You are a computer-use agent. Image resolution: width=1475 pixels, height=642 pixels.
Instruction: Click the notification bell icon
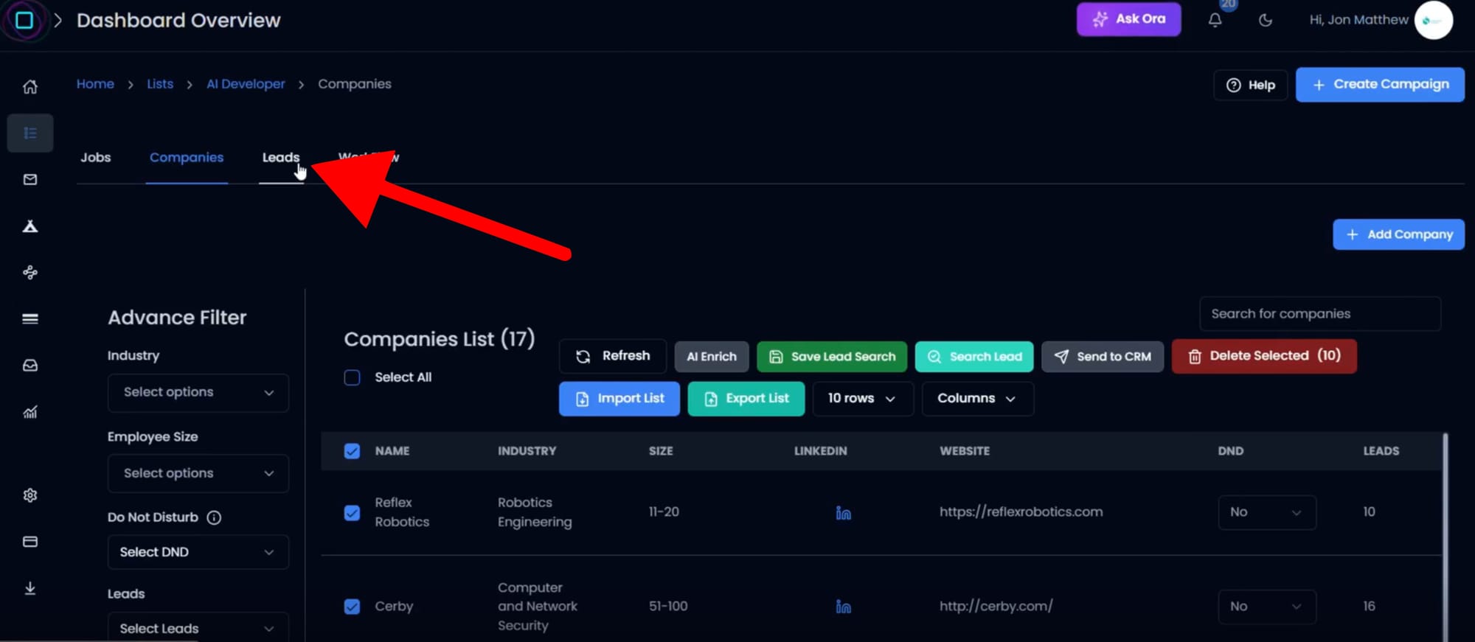click(1215, 21)
